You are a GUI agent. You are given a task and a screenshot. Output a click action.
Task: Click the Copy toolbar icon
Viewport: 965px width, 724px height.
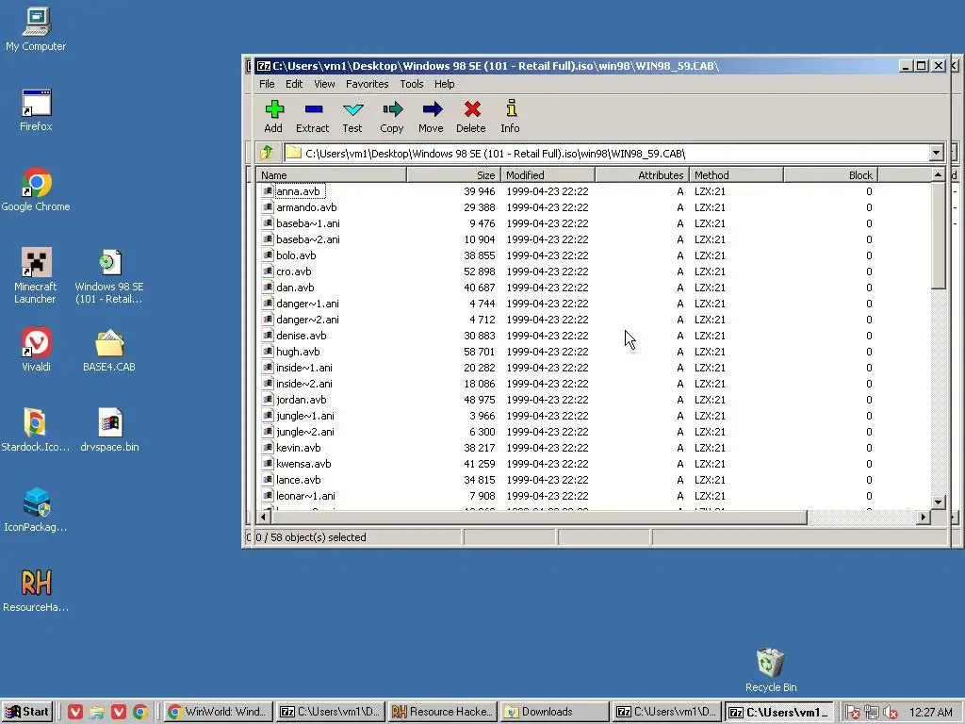pyautogui.click(x=392, y=116)
